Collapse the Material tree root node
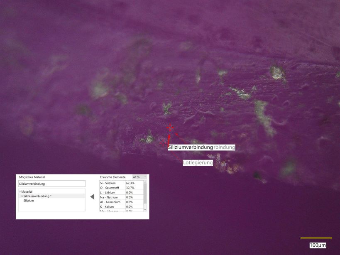340x255 pixels. (x=20, y=191)
